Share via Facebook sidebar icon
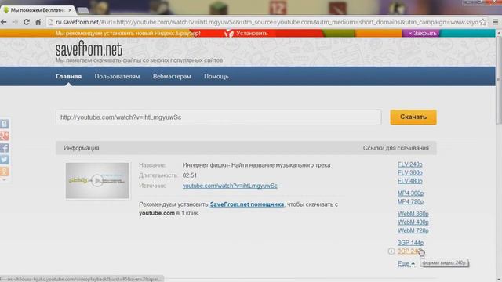 click(5, 148)
